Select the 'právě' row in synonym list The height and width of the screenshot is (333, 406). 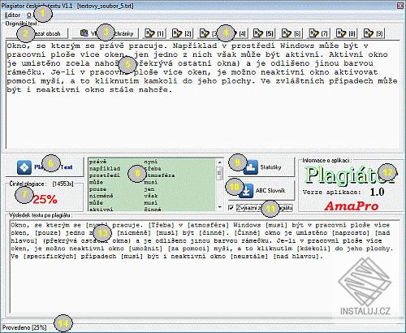point(152,162)
